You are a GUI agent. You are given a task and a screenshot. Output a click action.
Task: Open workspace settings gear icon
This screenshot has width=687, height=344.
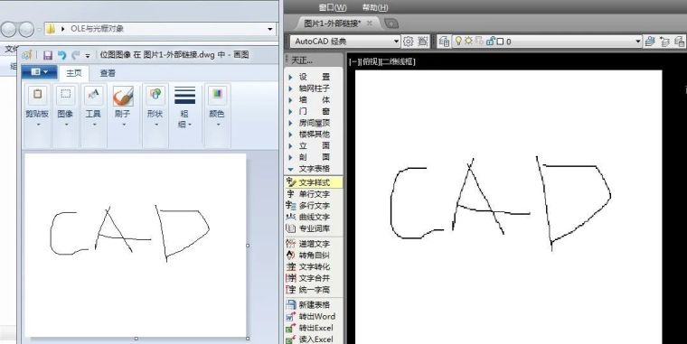pyautogui.click(x=409, y=42)
